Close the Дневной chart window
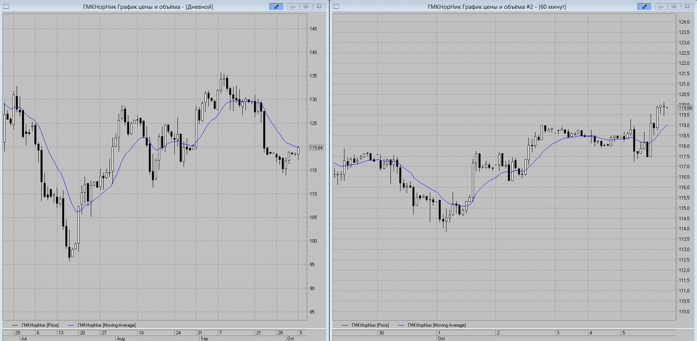Viewport: 697px width, 341px height. pos(319,7)
